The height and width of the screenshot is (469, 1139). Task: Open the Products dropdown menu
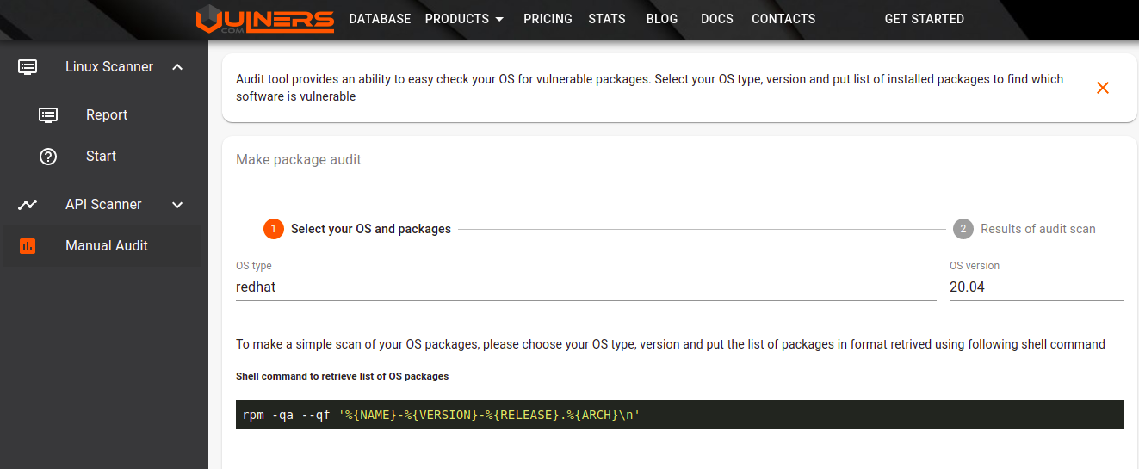point(464,19)
